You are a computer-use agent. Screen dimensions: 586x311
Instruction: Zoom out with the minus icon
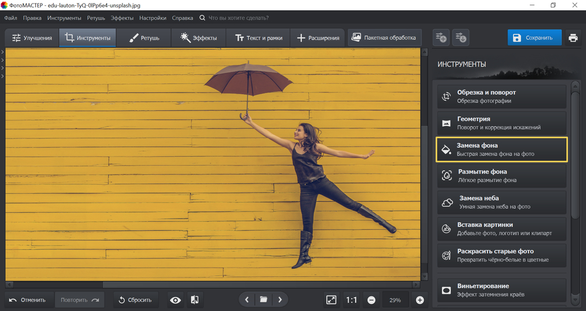(372, 300)
